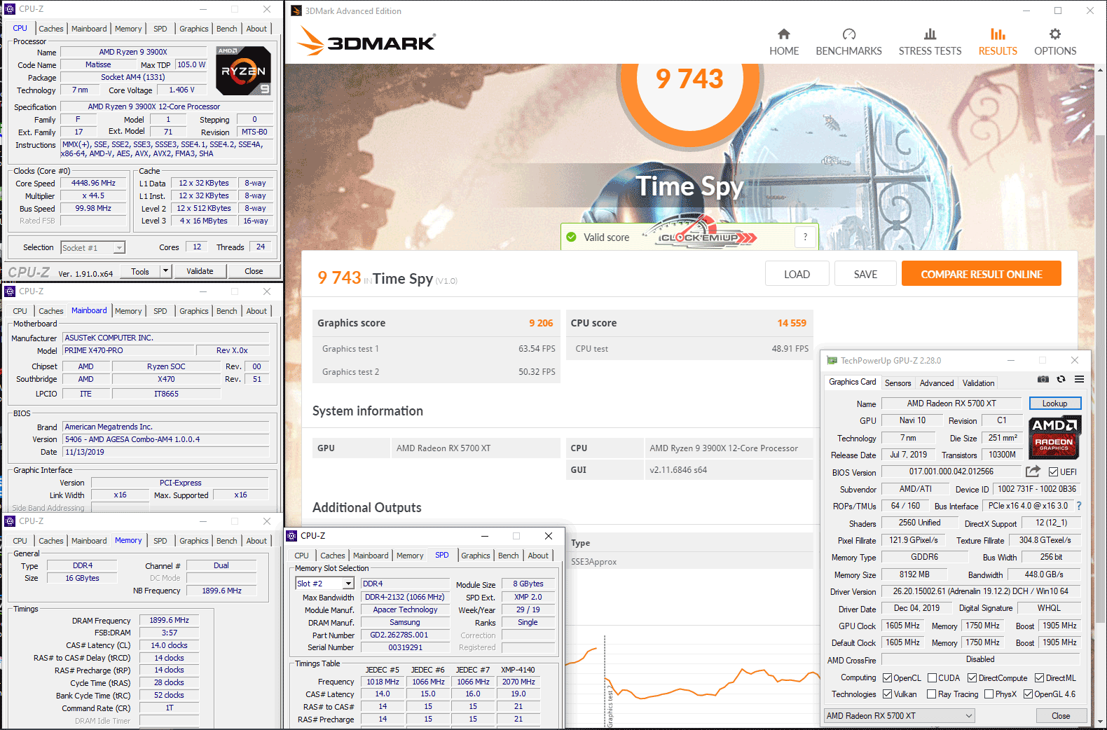Open the Caches tab in top CPU-Z window
The image size is (1107, 730).
click(50, 29)
